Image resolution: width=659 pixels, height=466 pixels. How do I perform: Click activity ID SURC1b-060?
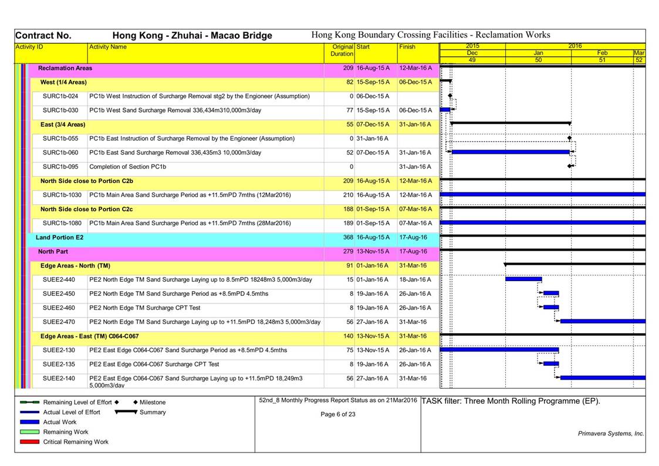[x=60, y=153]
